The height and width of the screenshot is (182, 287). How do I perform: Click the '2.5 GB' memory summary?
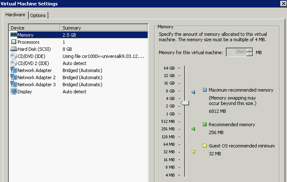(69, 35)
